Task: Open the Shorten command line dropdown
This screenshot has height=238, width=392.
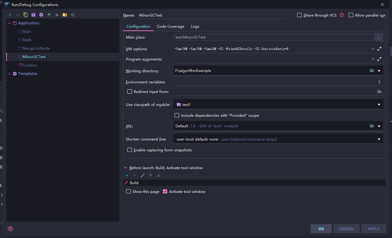Action: click(x=379, y=139)
